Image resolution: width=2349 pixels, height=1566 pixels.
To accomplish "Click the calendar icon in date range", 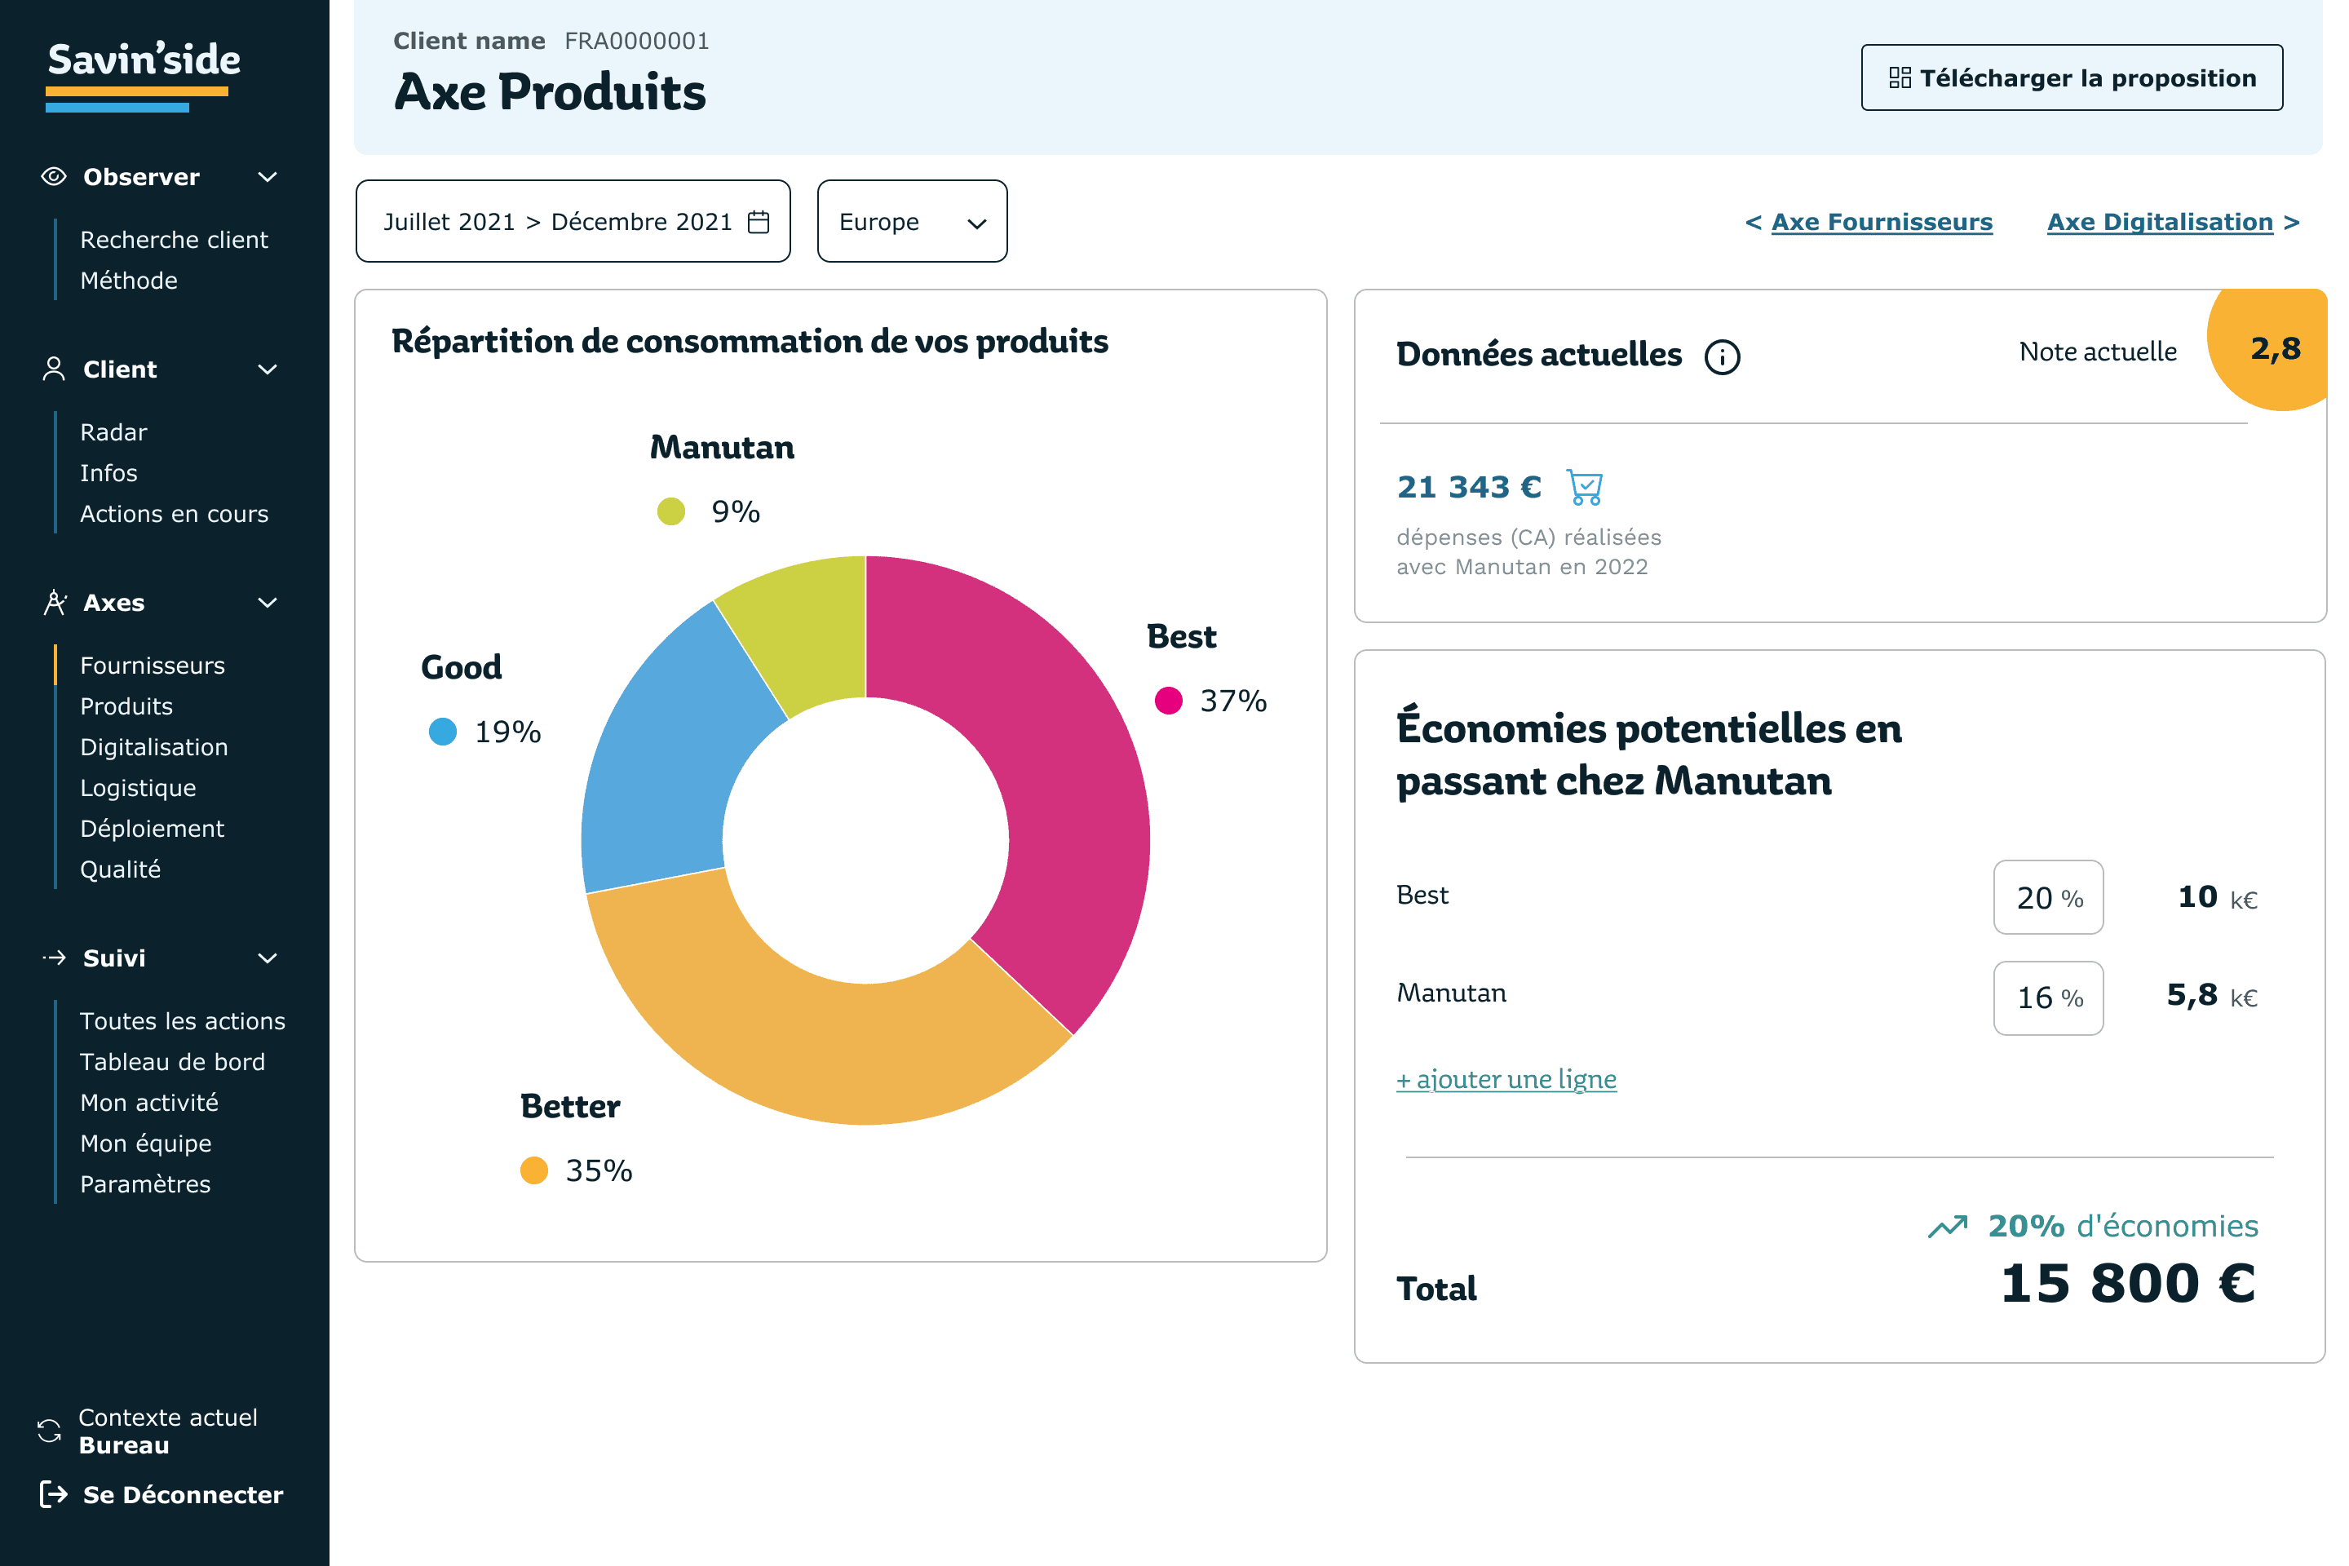I will (759, 222).
